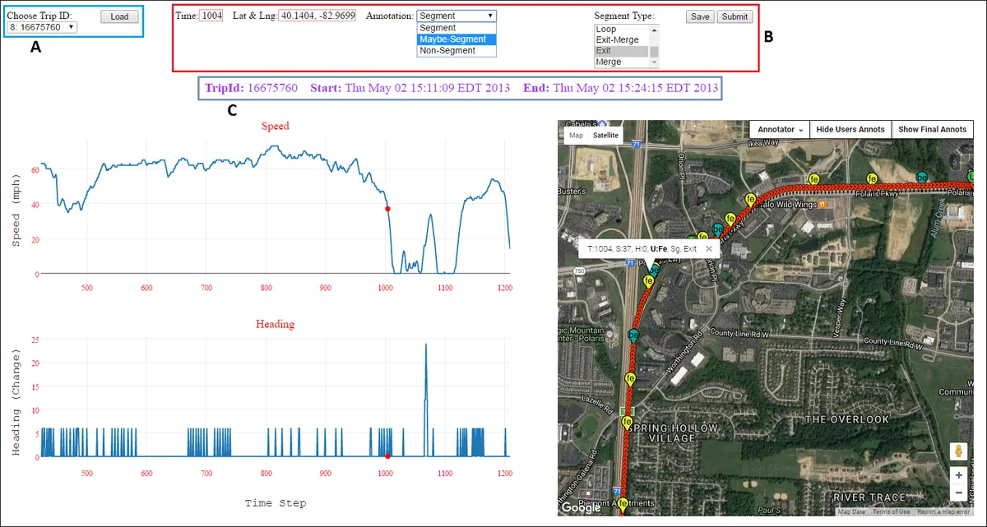The height and width of the screenshot is (527, 987).
Task: Click the red marker dot on the Speed chart
Action: pyautogui.click(x=387, y=208)
